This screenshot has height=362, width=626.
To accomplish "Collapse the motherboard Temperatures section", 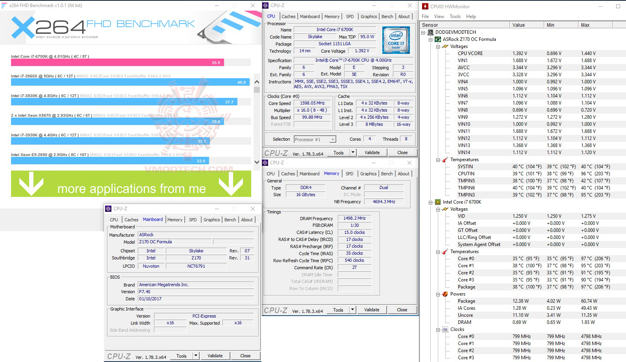I will (x=438, y=160).
